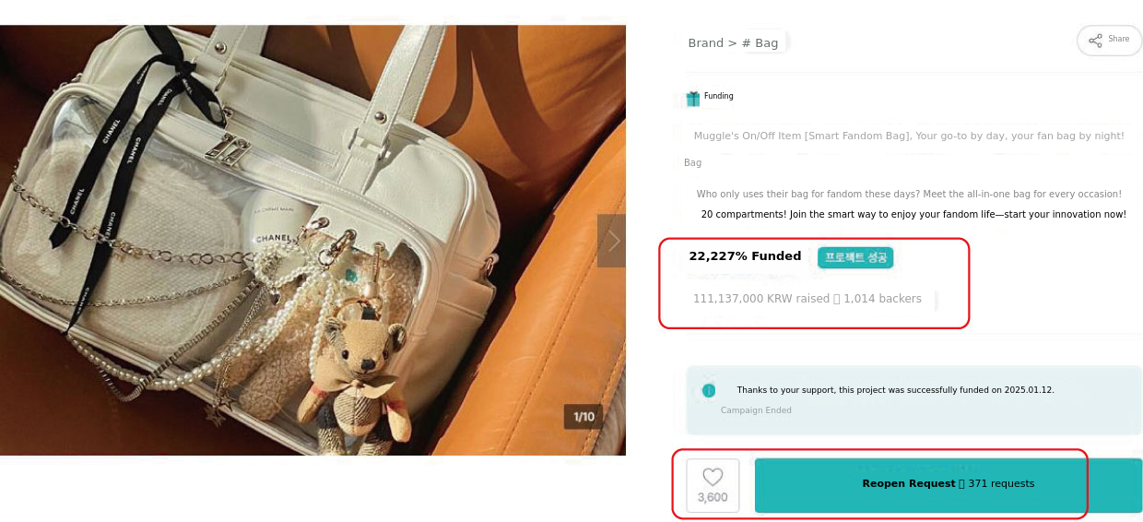Click the '20 compartments!' description line
The width and height of the screenshot is (1143, 522).
click(x=913, y=215)
